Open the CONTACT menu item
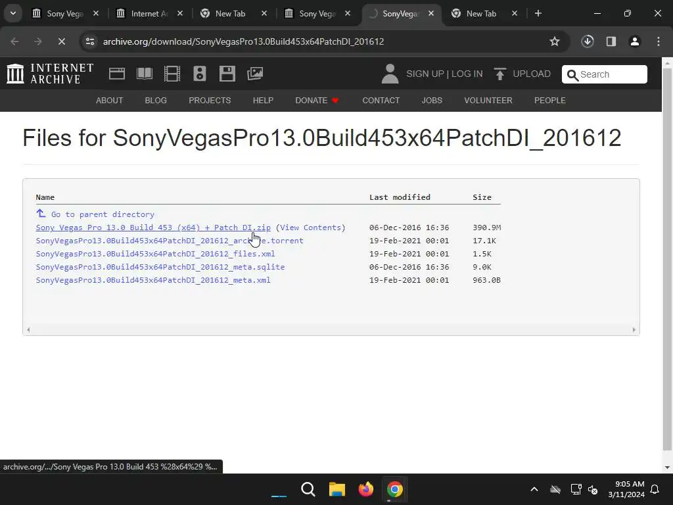 pos(381,101)
